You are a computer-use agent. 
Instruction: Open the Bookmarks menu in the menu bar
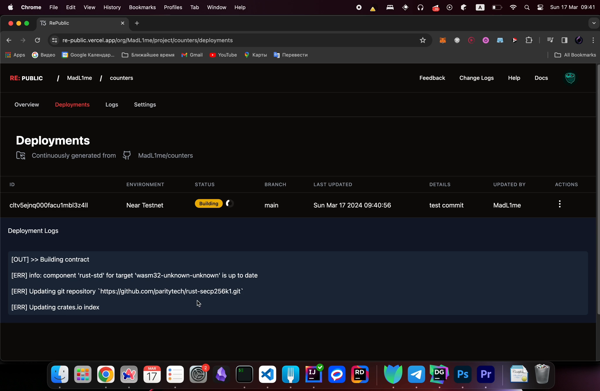coord(142,7)
